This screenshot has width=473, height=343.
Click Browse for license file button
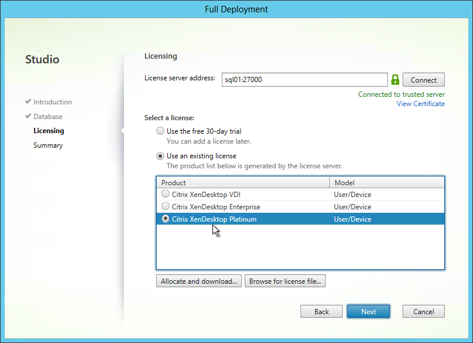point(285,281)
